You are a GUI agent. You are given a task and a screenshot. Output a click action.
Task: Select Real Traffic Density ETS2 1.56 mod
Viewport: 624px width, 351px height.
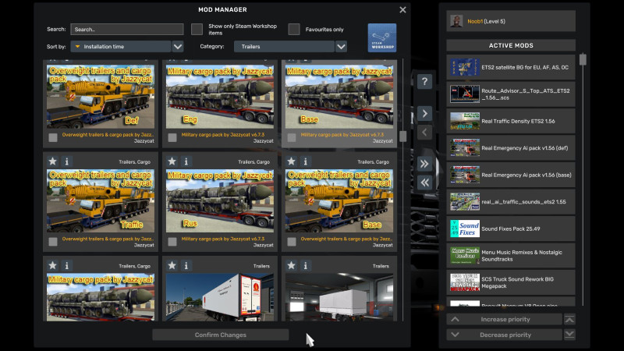tap(511, 121)
